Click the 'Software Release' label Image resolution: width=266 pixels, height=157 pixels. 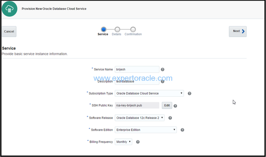pyautogui.click(x=101, y=118)
